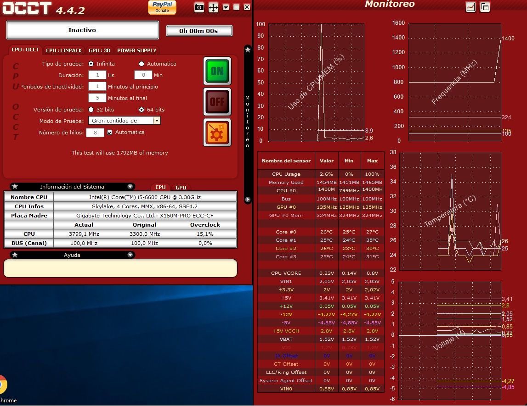Click the Chrome icon in the taskbar
This screenshot has height=406, width=527.
click(x=1, y=384)
